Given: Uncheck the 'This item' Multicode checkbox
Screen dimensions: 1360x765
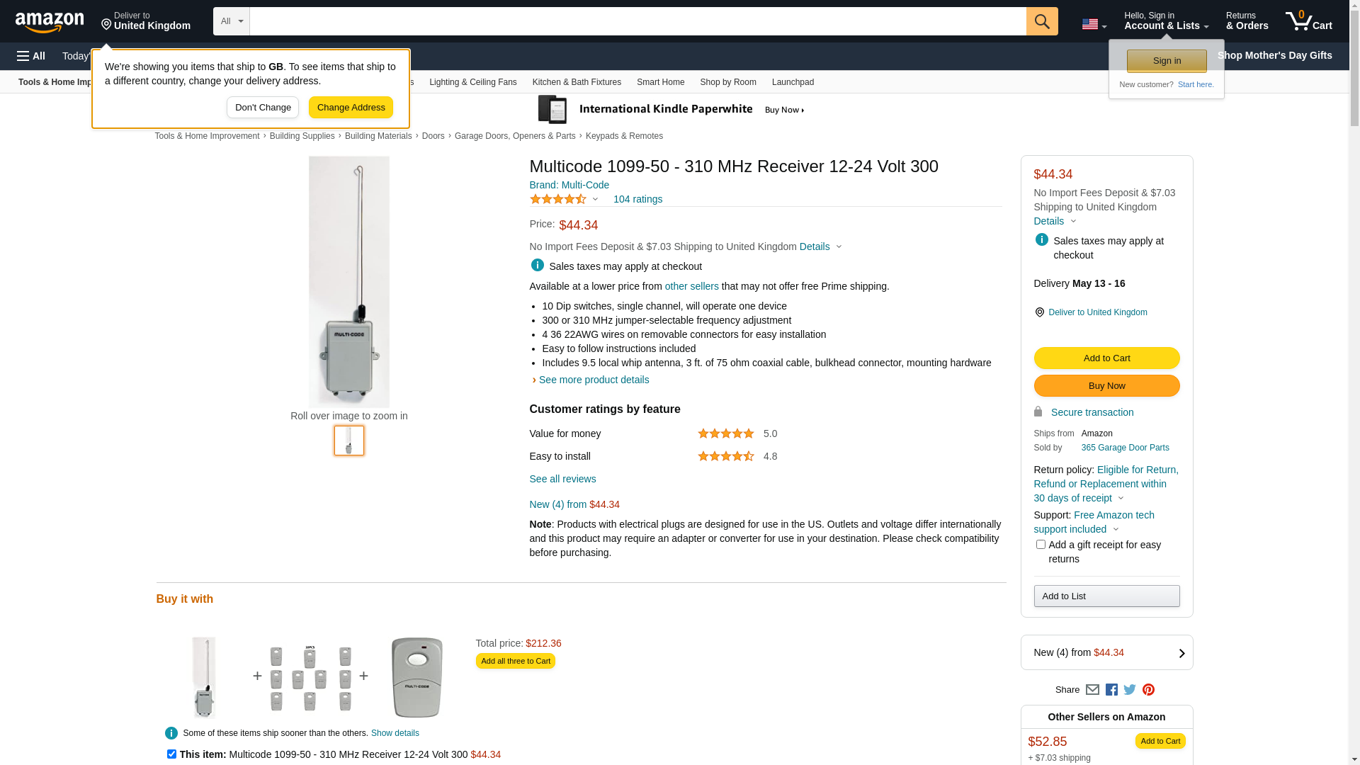Looking at the screenshot, I should [171, 754].
